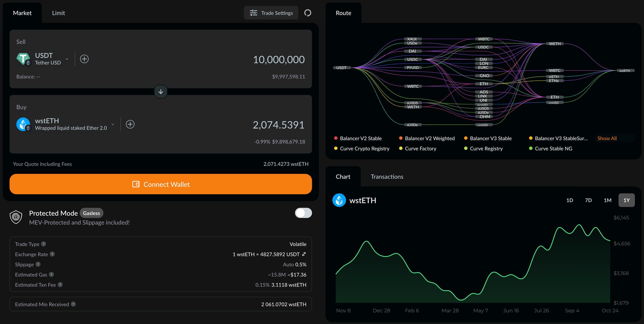Select the Route tab
This screenshot has height=324, width=644.
point(343,13)
